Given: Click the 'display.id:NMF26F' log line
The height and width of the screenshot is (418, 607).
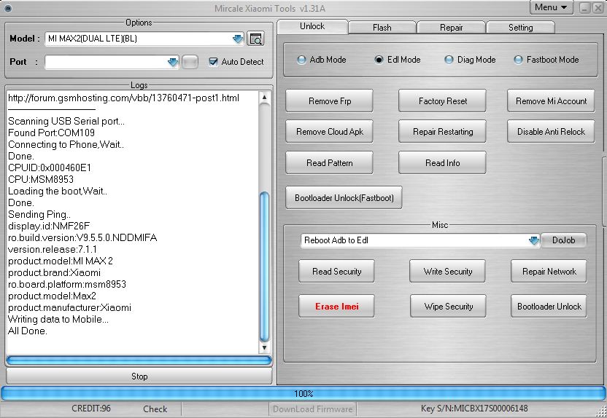Looking at the screenshot, I should click(49, 226).
